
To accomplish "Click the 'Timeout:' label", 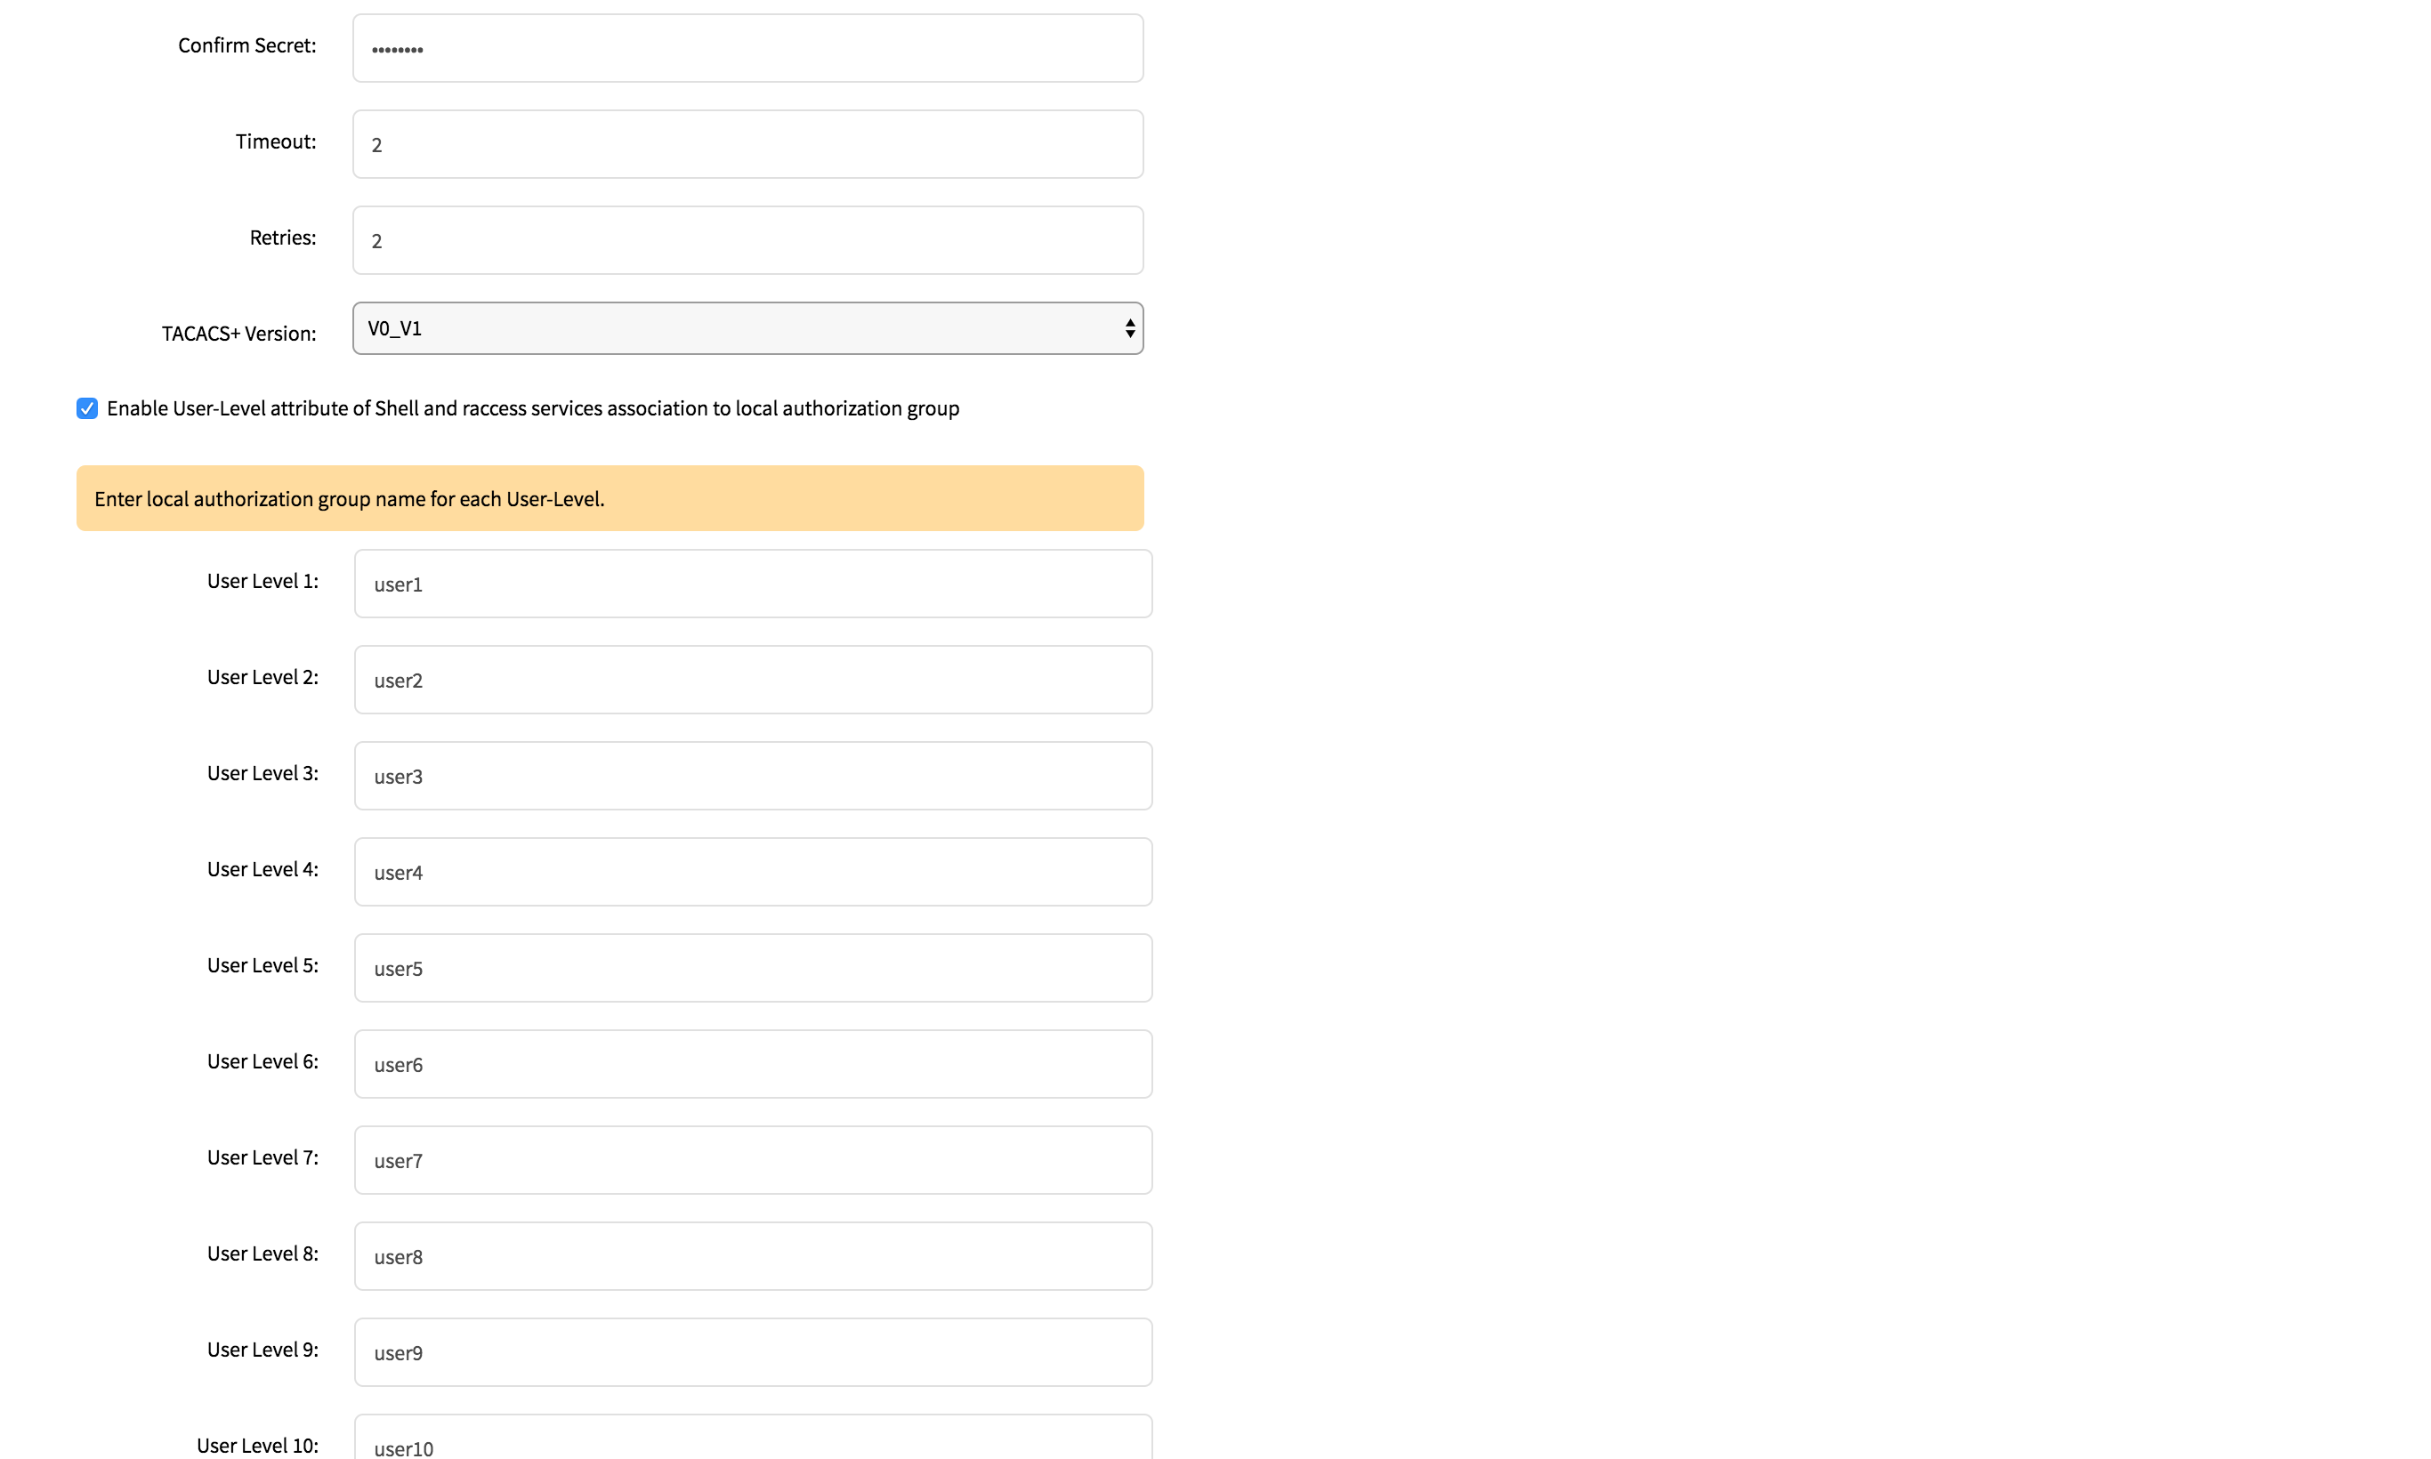I will click(x=275, y=142).
